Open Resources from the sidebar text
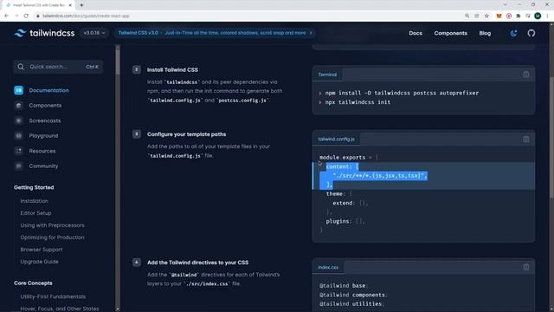The image size is (554, 312). click(42, 151)
